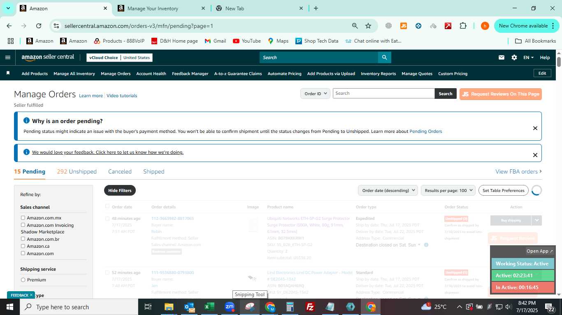Open File Explorer from taskbar
562x315 pixels.
(169, 307)
